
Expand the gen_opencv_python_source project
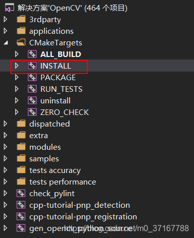6,228
